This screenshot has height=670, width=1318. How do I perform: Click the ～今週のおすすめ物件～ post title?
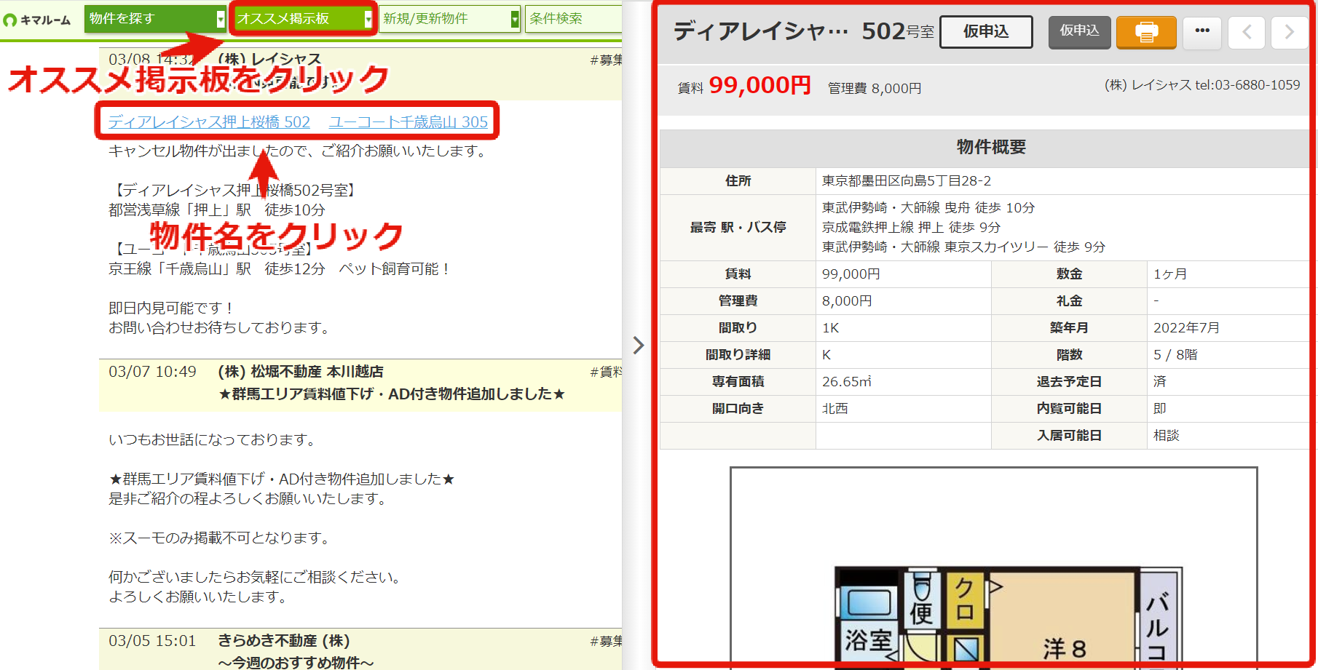point(296,663)
